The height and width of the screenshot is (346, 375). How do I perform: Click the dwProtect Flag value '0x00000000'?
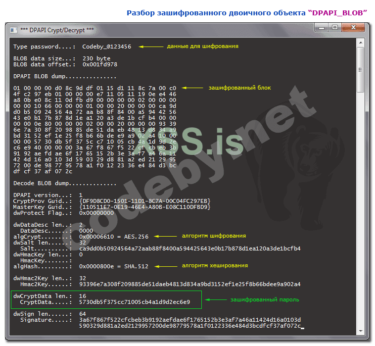(x=96, y=213)
